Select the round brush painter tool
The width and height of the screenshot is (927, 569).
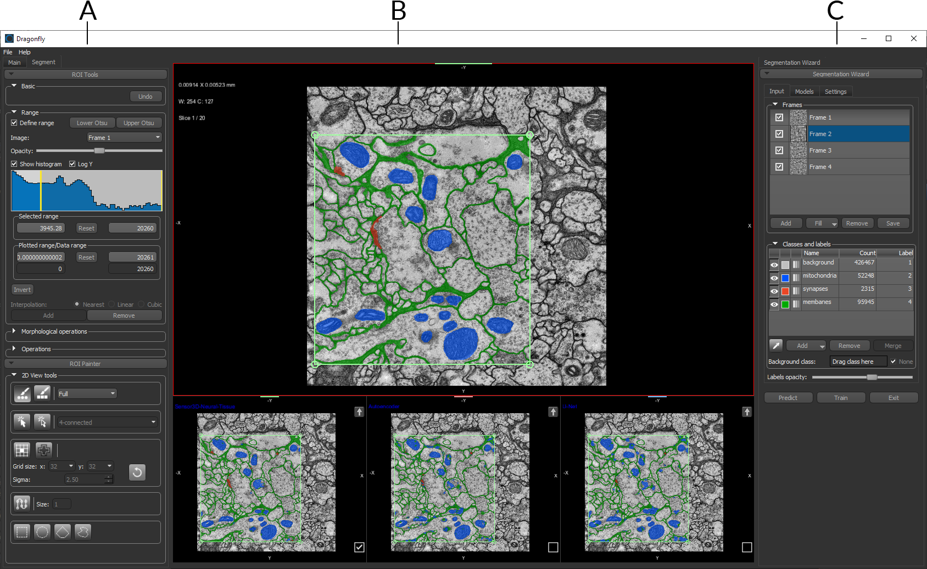pos(22,393)
